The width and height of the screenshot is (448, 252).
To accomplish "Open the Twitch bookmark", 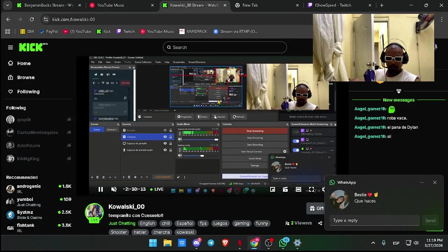I will 125,31.
